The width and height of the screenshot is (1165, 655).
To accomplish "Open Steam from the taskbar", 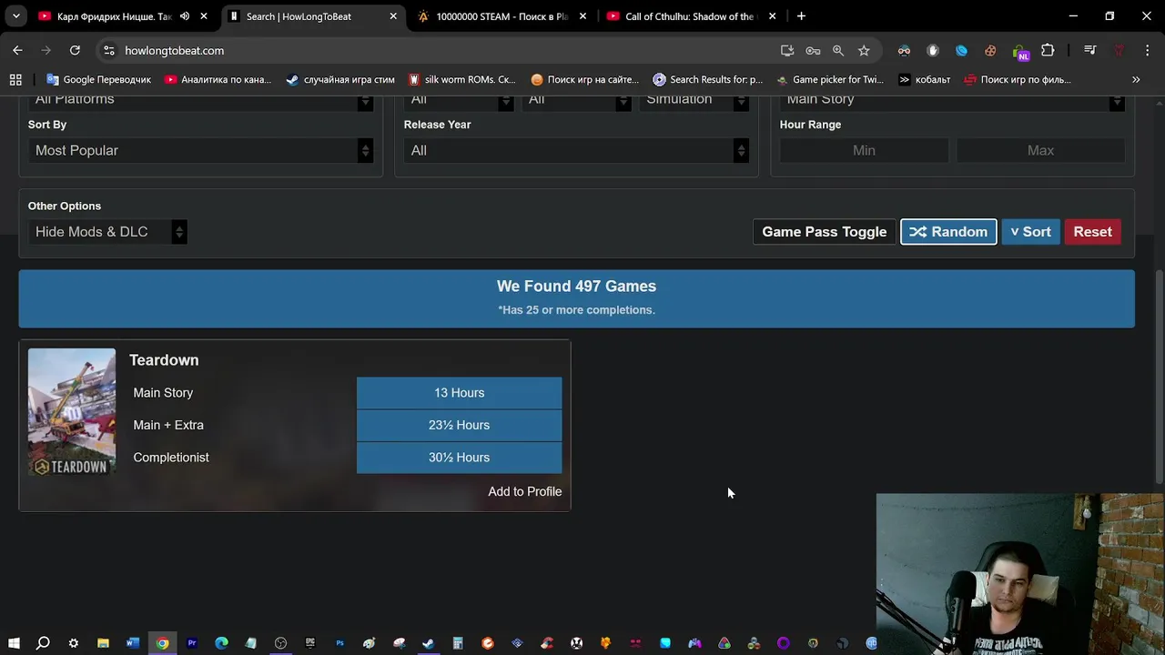I will click(x=428, y=643).
